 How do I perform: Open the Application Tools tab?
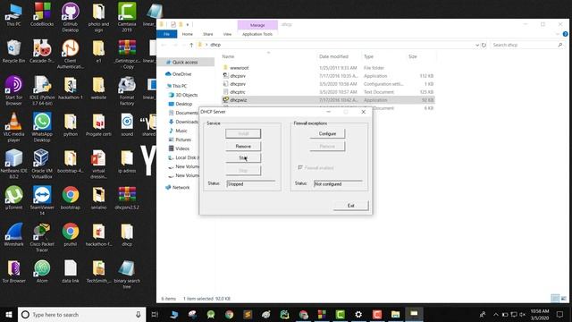click(257, 34)
